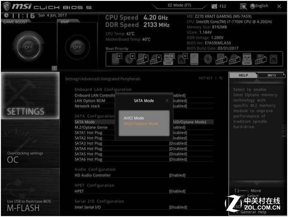Open the English language selector

tap(261, 6)
